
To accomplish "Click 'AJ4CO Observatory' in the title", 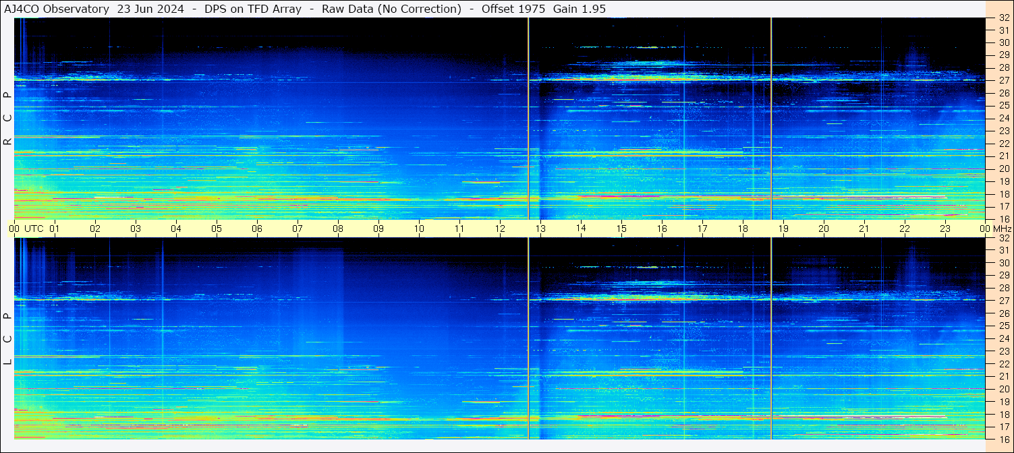I will 57,9.
